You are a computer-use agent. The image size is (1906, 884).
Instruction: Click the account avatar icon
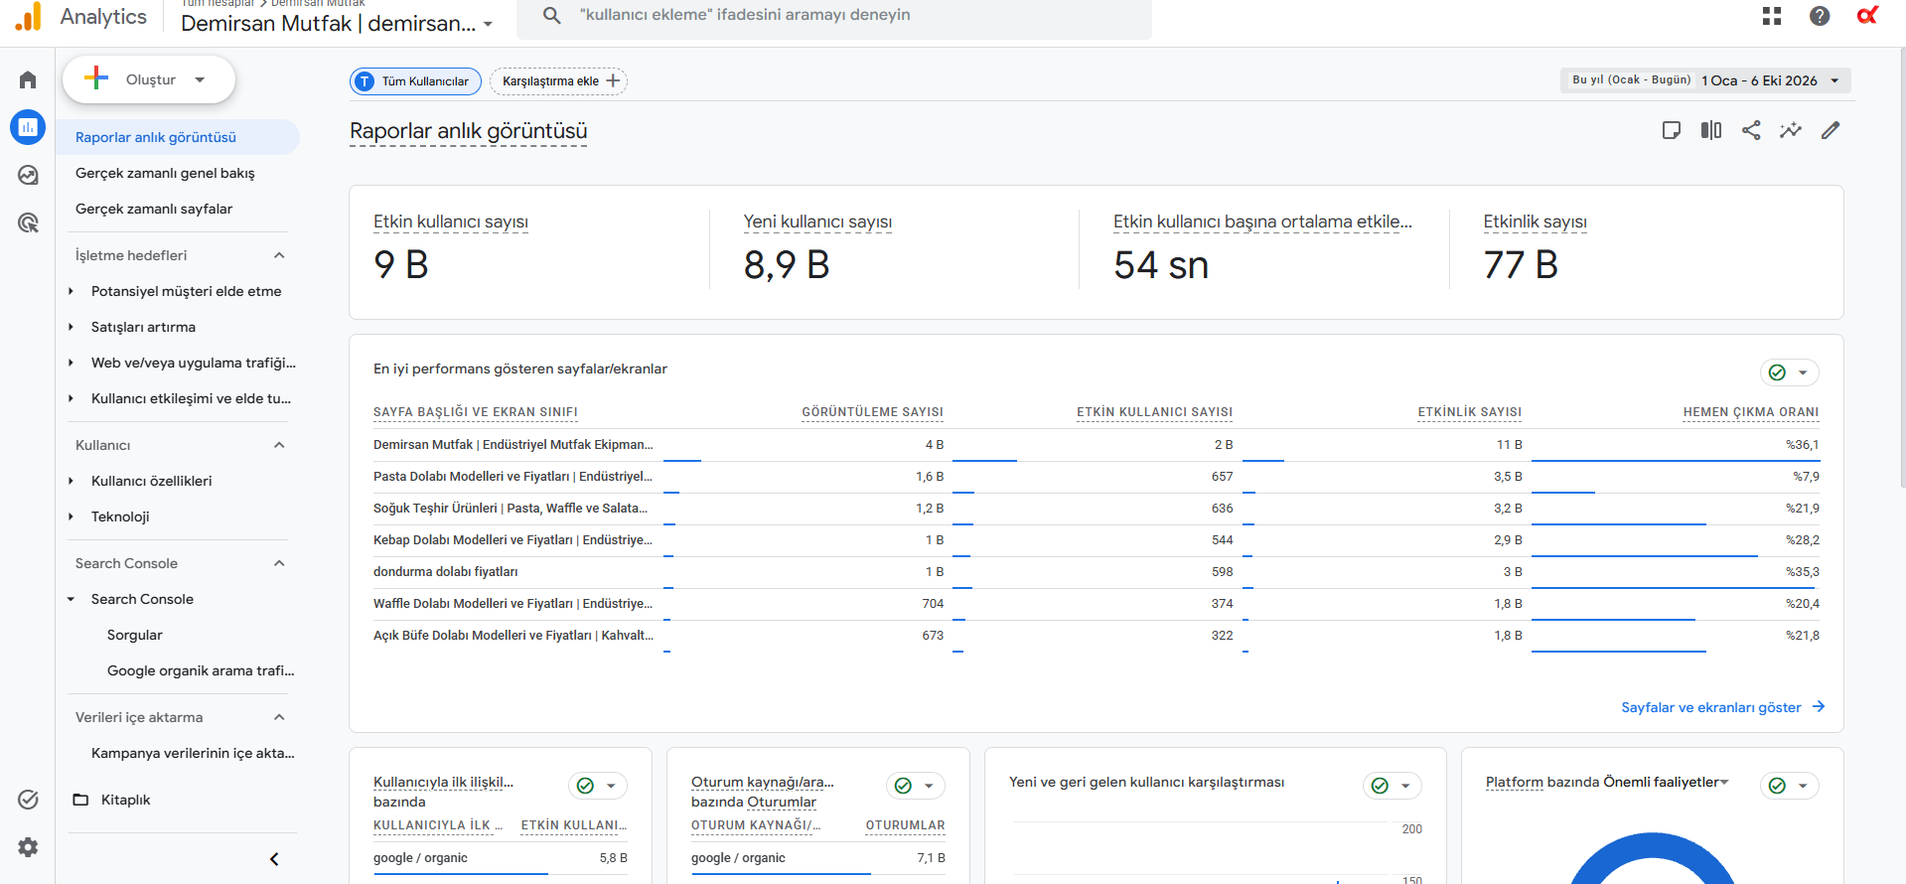(x=1867, y=15)
